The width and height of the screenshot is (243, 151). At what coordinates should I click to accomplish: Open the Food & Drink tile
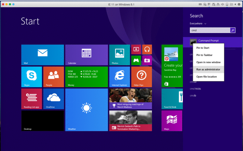tap(172, 99)
